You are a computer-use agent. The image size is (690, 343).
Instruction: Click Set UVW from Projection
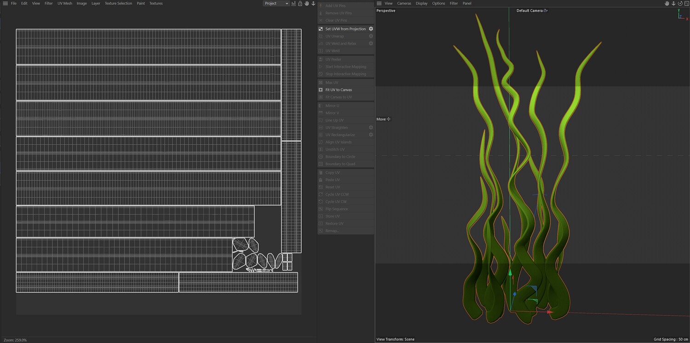pos(345,29)
